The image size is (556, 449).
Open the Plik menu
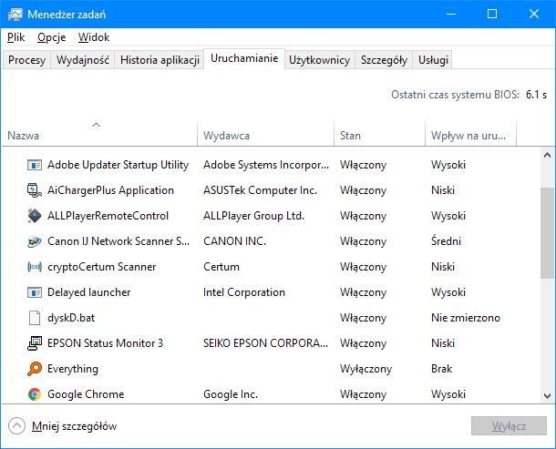tap(16, 37)
